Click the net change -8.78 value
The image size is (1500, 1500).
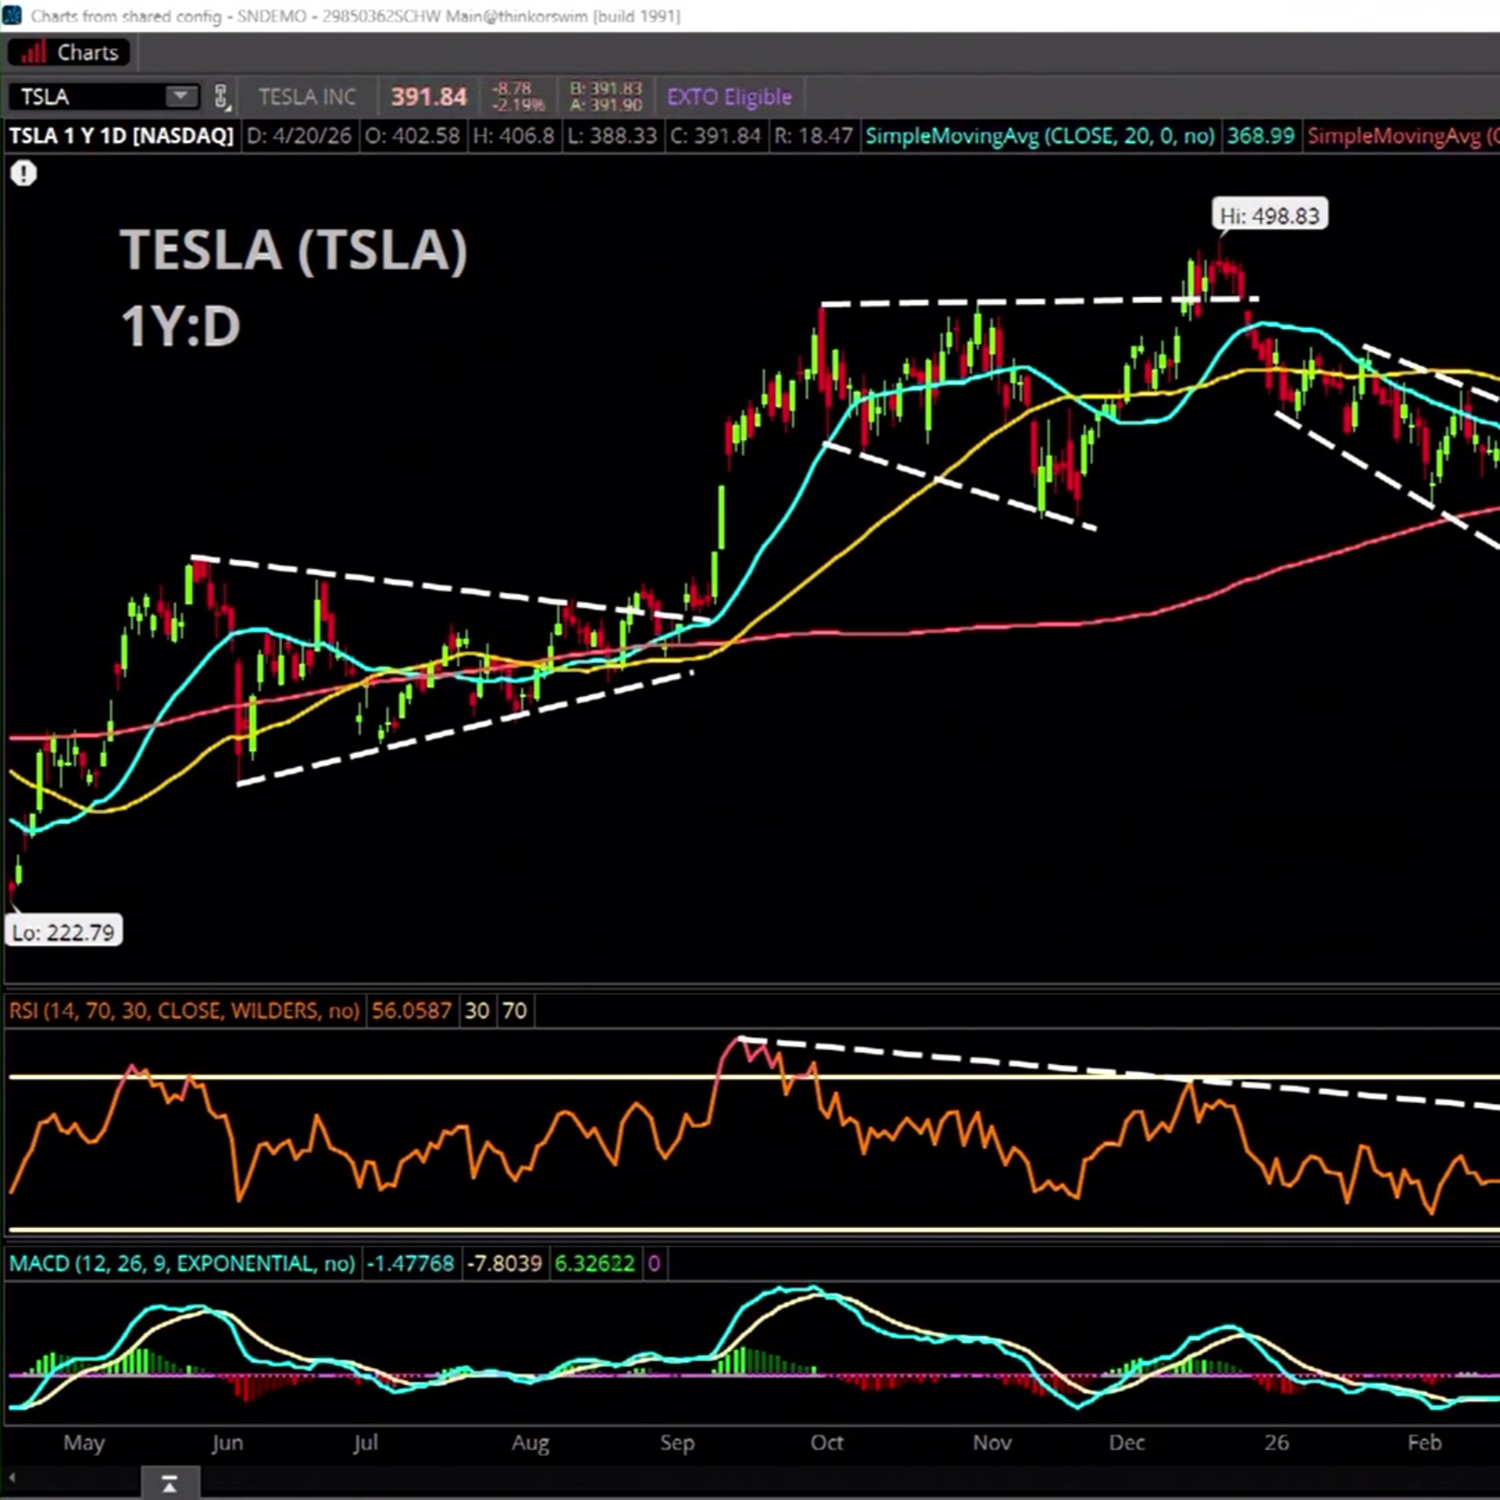point(511,88)
